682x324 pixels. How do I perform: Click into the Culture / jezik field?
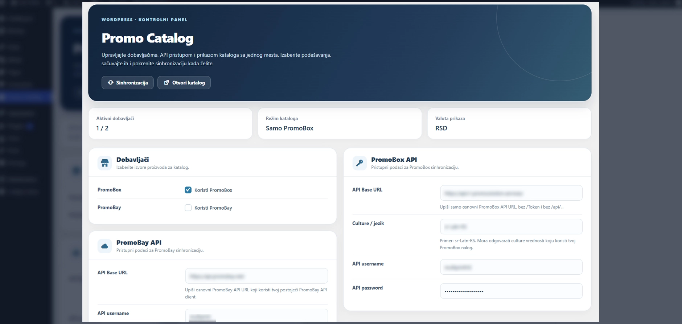(x=511, y=226)
